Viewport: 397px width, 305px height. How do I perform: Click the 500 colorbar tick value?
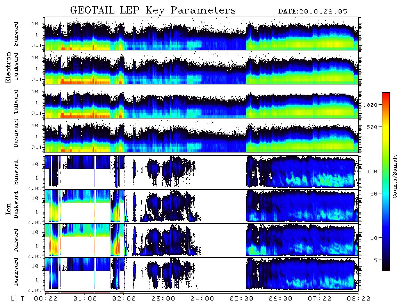click(372, 127)
